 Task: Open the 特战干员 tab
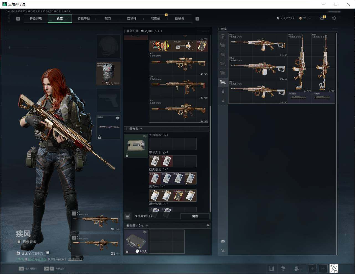point(84,19)
